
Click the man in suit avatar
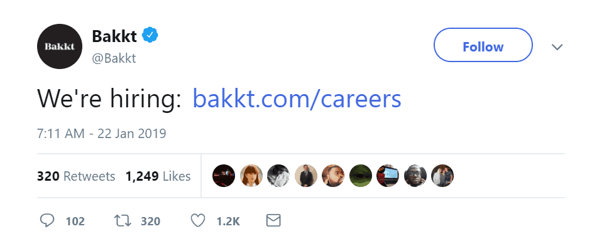306,176
